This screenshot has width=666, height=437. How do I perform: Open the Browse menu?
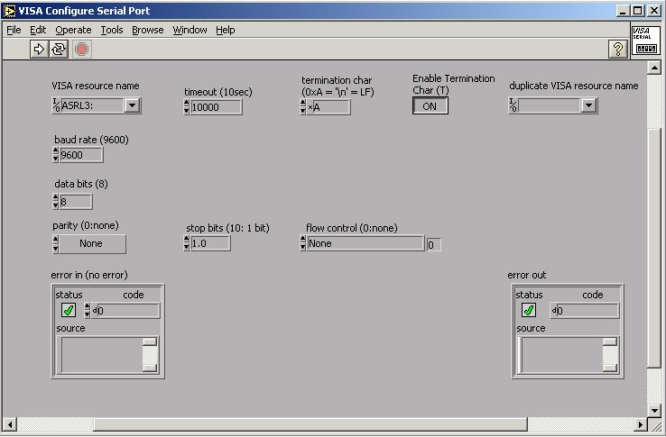147,30
